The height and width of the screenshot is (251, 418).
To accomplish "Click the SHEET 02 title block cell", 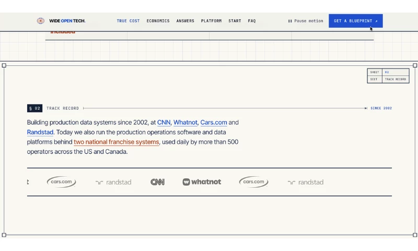I will (x=388, y=72).
